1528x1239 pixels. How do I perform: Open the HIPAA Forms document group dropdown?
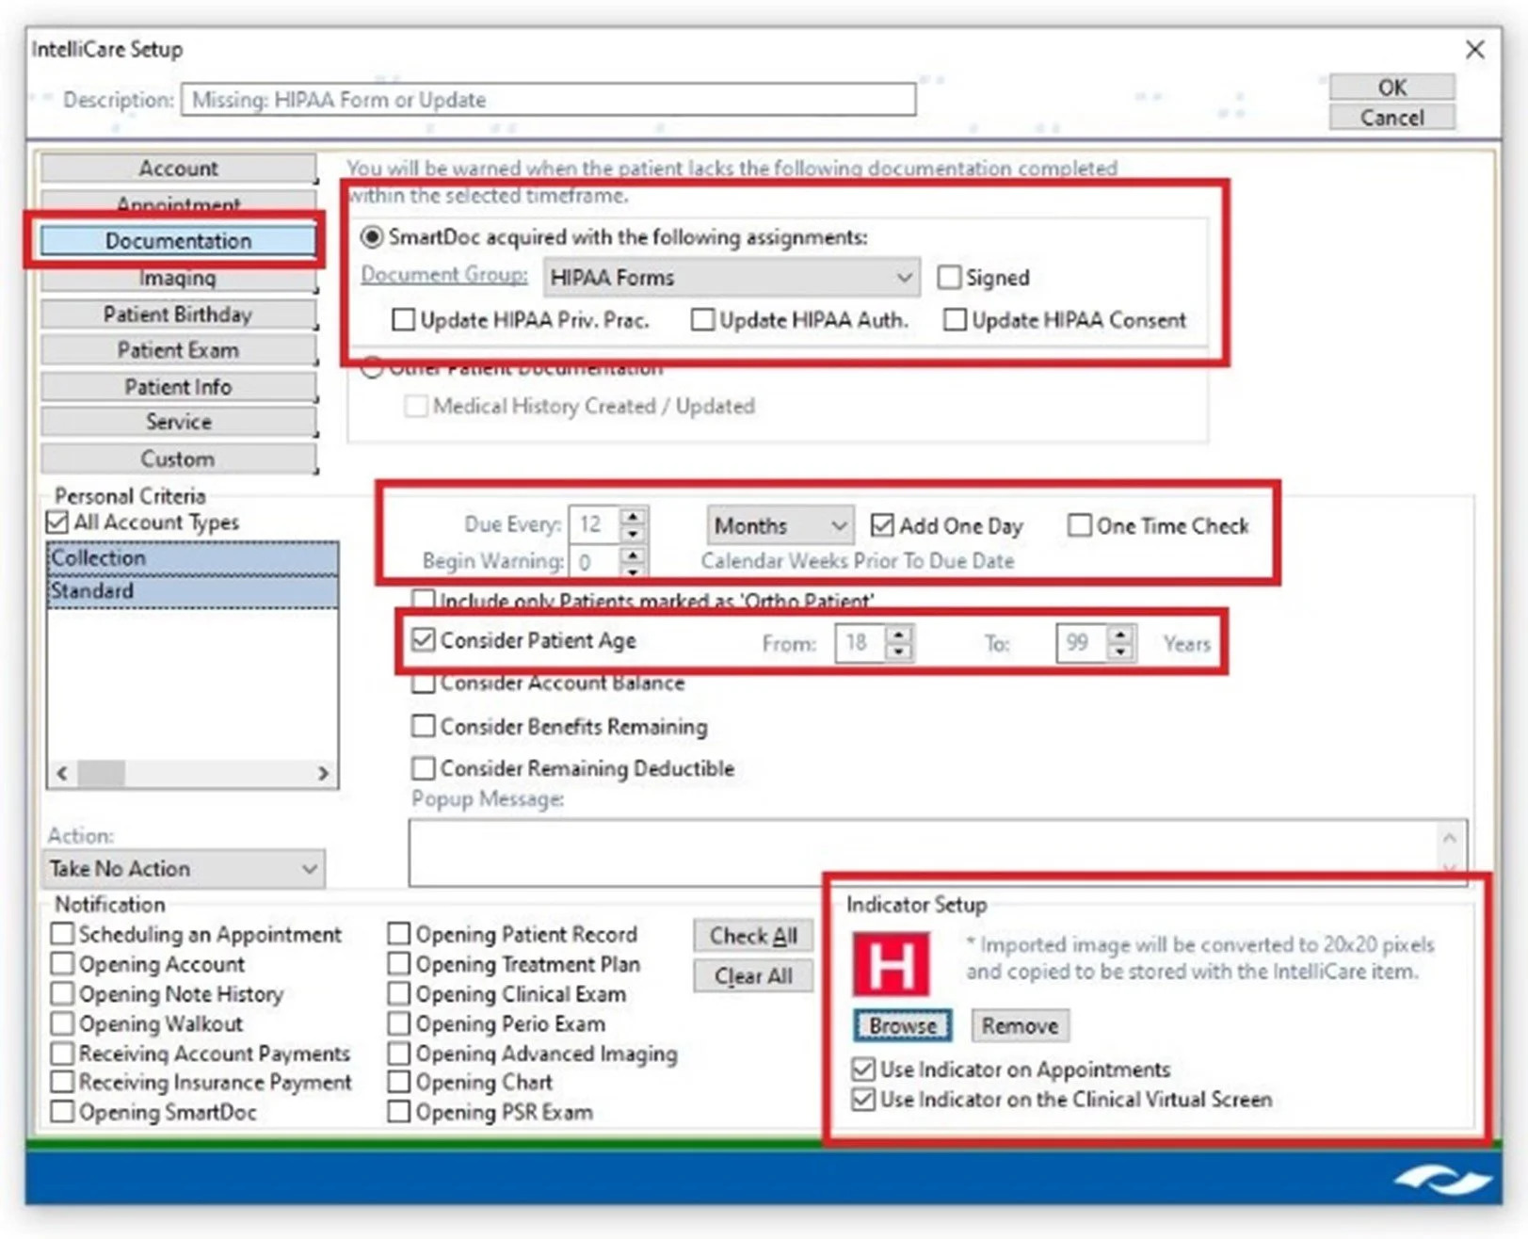[732, 278]
